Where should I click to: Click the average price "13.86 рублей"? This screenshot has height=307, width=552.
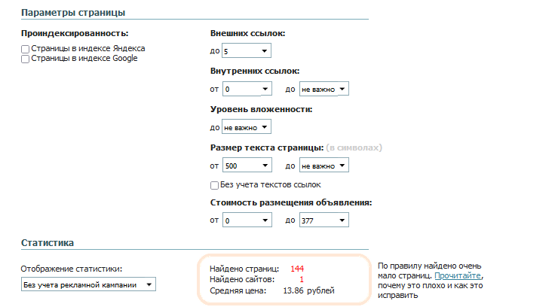[x=308, y=290]
